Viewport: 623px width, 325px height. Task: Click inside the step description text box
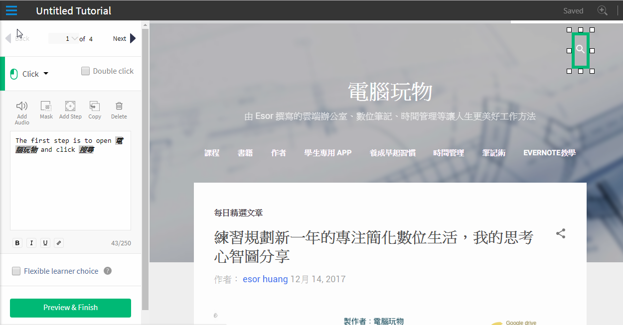(70, 181)
